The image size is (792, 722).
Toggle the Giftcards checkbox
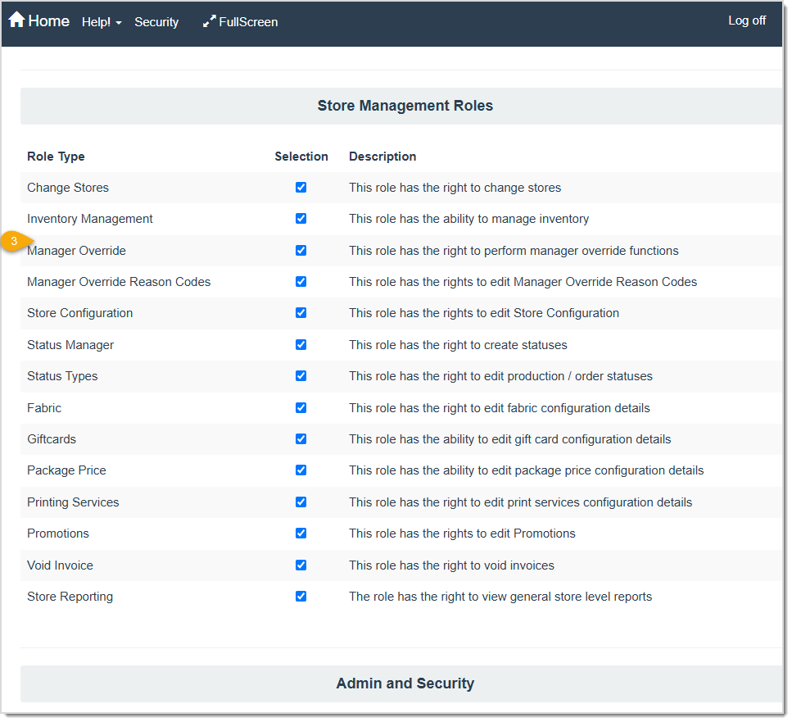click(x=301, y=438)
